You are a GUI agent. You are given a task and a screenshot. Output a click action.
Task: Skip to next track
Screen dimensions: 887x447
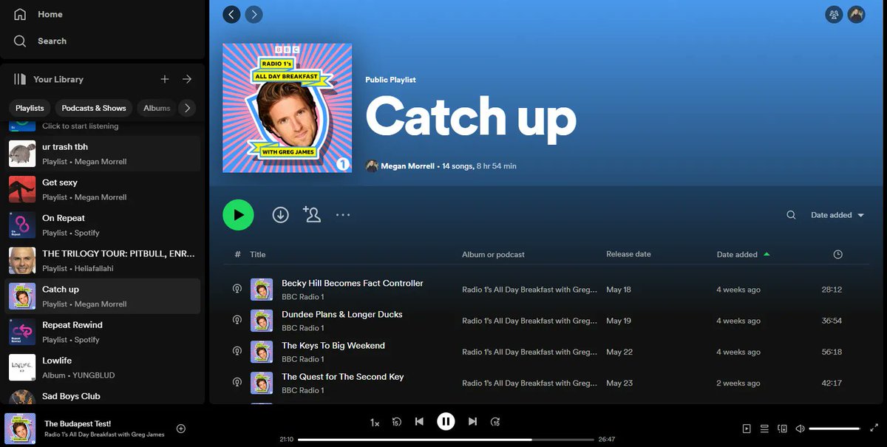pos(472,422)
